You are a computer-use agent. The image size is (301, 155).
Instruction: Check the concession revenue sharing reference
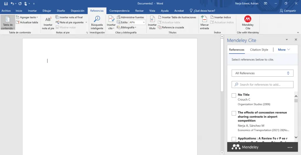click(x=234, y=113)
